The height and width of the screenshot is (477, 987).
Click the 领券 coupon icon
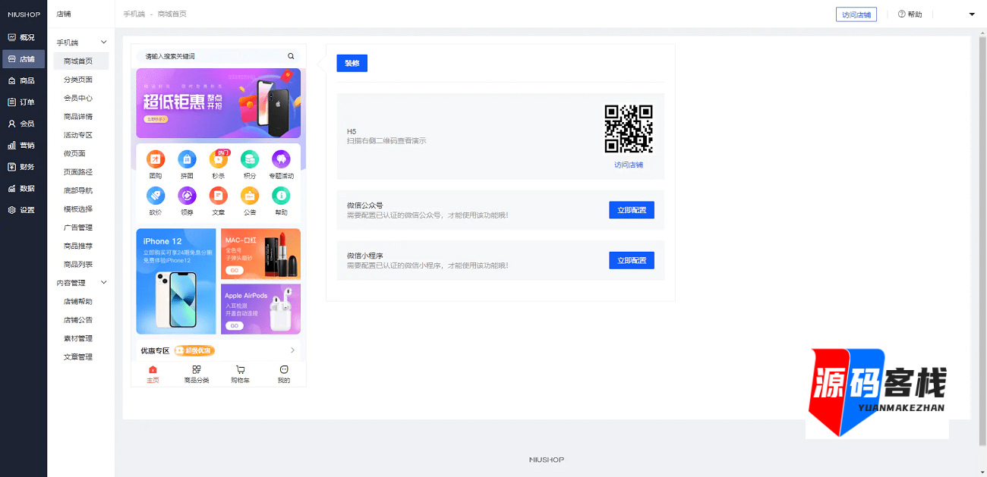[187, 196]
